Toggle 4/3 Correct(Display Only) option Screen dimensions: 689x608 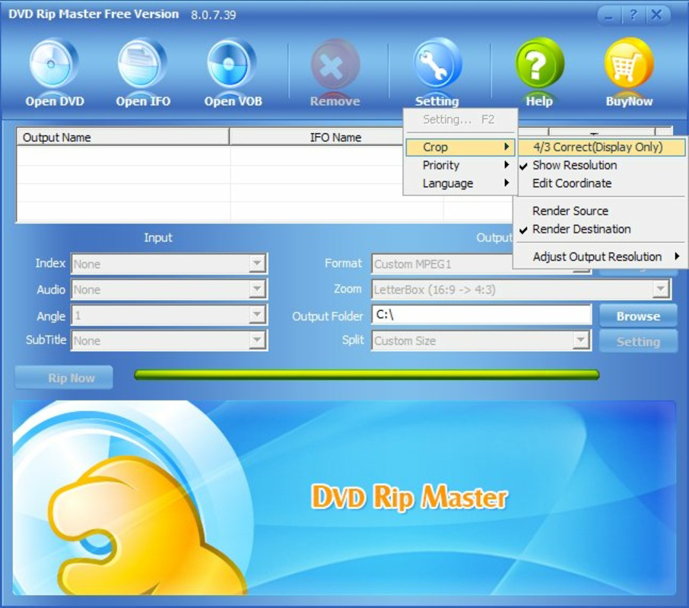(x=601, y=147)
